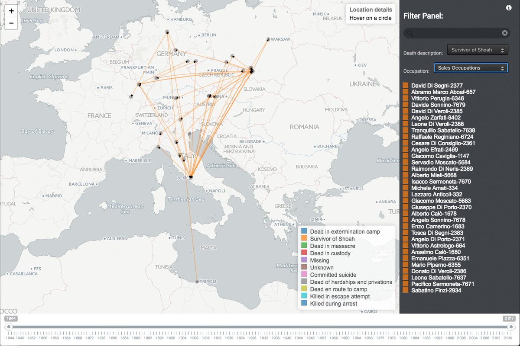Click the Dead in extermination camp legend swatch
The height and width of the screenshot is (346, 520).
coord(304,232)
